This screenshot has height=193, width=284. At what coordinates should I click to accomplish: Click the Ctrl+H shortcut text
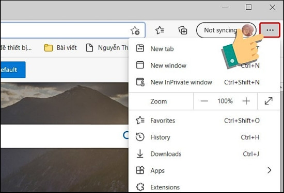tap(250, 137)
